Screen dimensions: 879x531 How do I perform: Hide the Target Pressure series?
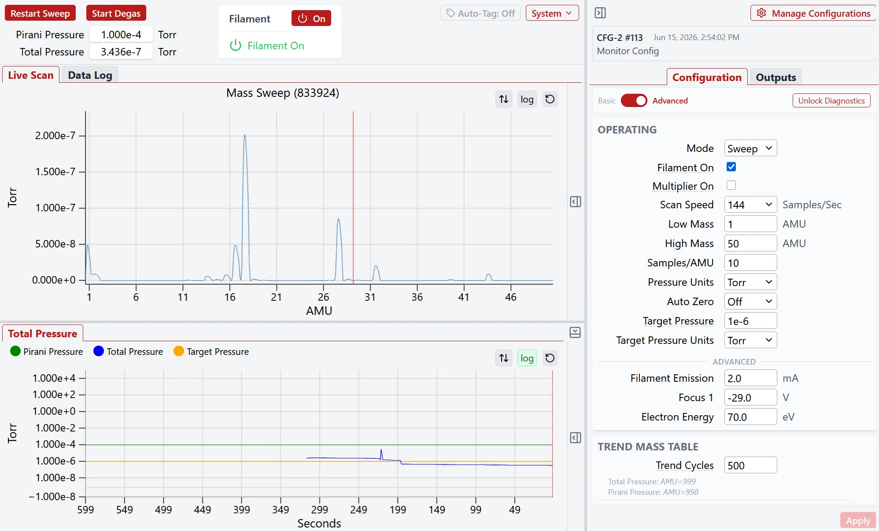tap(211, 351)
